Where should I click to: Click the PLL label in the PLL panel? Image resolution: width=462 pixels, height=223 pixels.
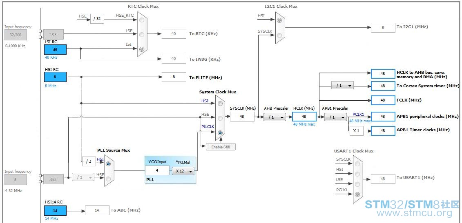pos(150,179)
